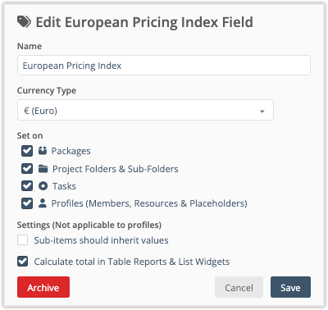Enable Sub-items should inherit values checkbox
Image resolution: width=328 pixels, height=310 pixels.
22,240
